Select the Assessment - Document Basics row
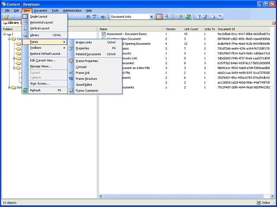The height and width of the screenshot is (207, 277). (184, 34)
